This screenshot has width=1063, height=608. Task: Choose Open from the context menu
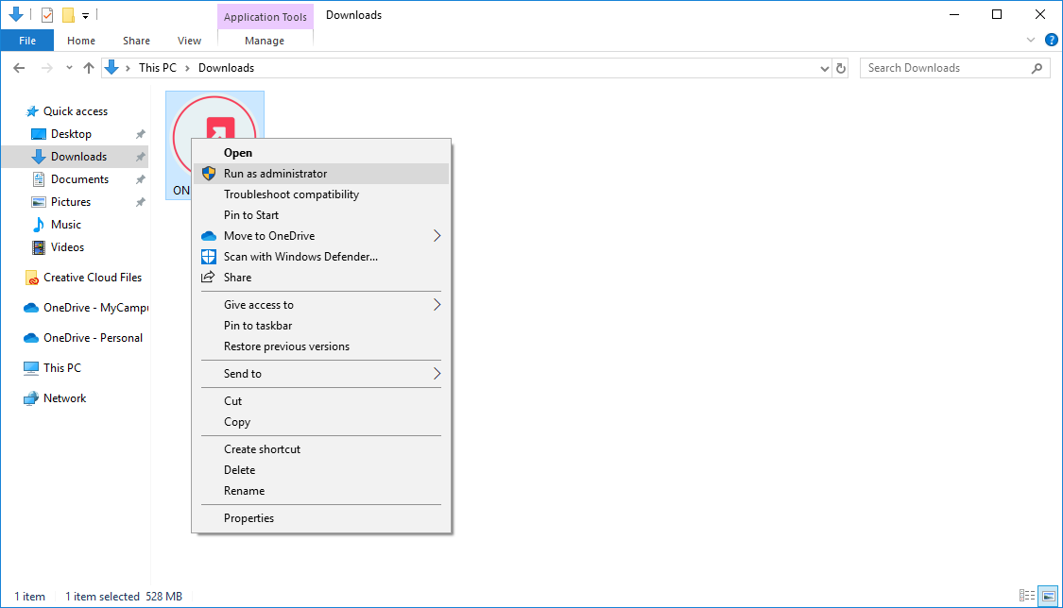[321, 153]
